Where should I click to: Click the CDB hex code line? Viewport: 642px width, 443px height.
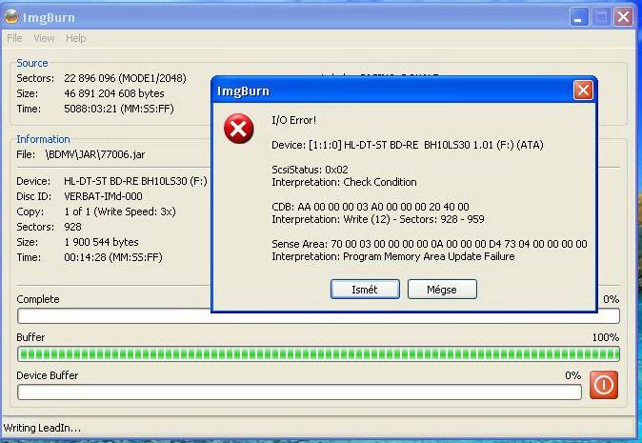click(x=371, y=207)
